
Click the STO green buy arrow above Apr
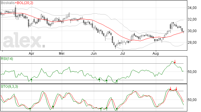point(30,109)
